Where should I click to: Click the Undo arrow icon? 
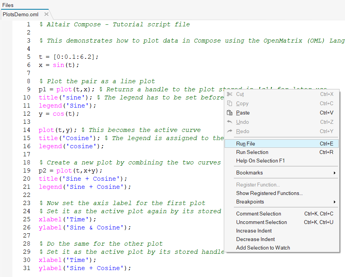point(230,122)
